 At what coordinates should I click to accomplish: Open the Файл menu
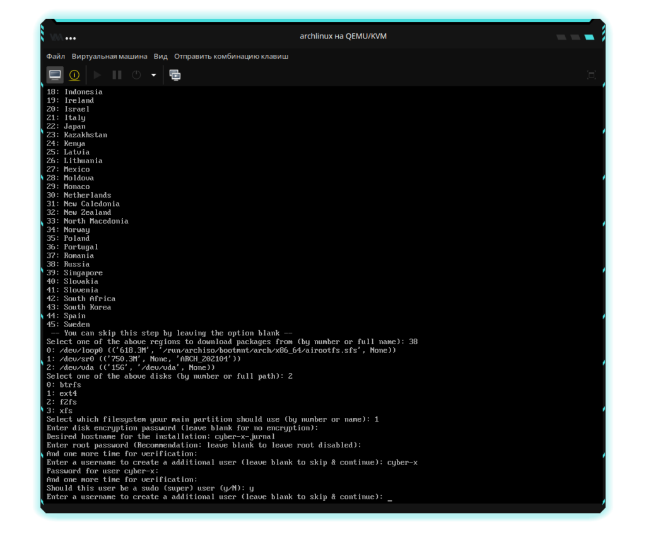[56, 56]
